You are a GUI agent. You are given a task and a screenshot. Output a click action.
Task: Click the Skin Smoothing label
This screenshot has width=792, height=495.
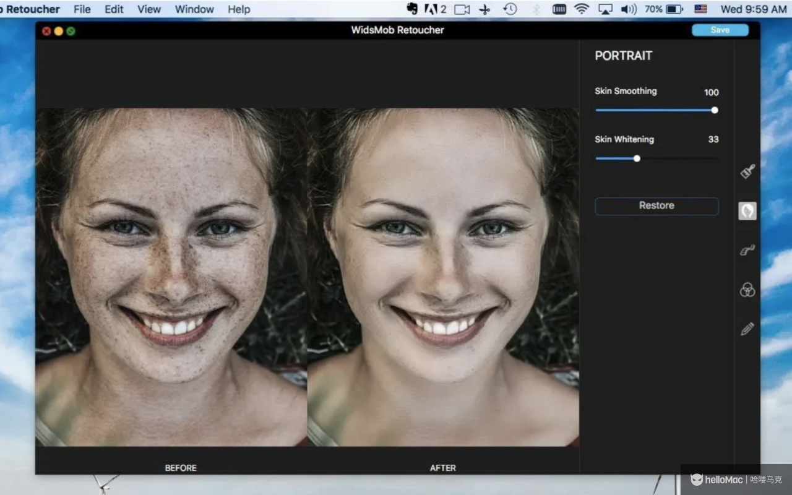[x=626, y=91]
